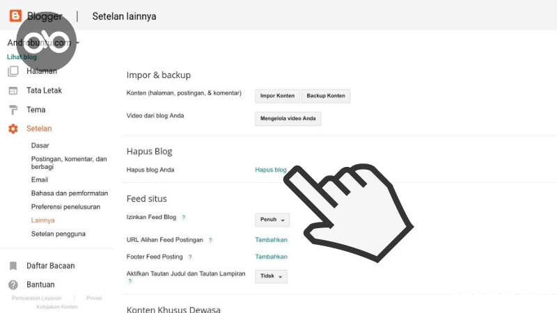Open Bahasa dan pemformatan settings

point(70,193)
